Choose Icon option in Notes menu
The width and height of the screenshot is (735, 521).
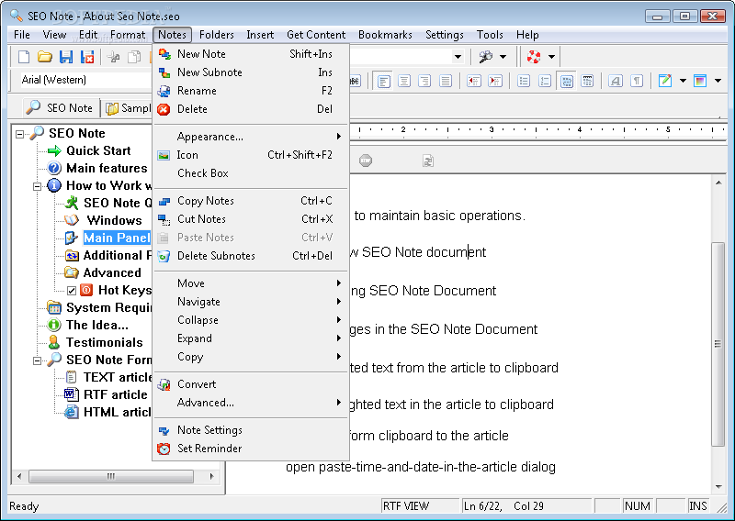click(x=252, y=155)
